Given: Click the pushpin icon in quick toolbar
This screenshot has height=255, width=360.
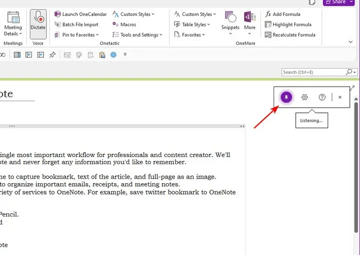Looking at the screenshot, I should pyautogui.click(x=52, y=55).
